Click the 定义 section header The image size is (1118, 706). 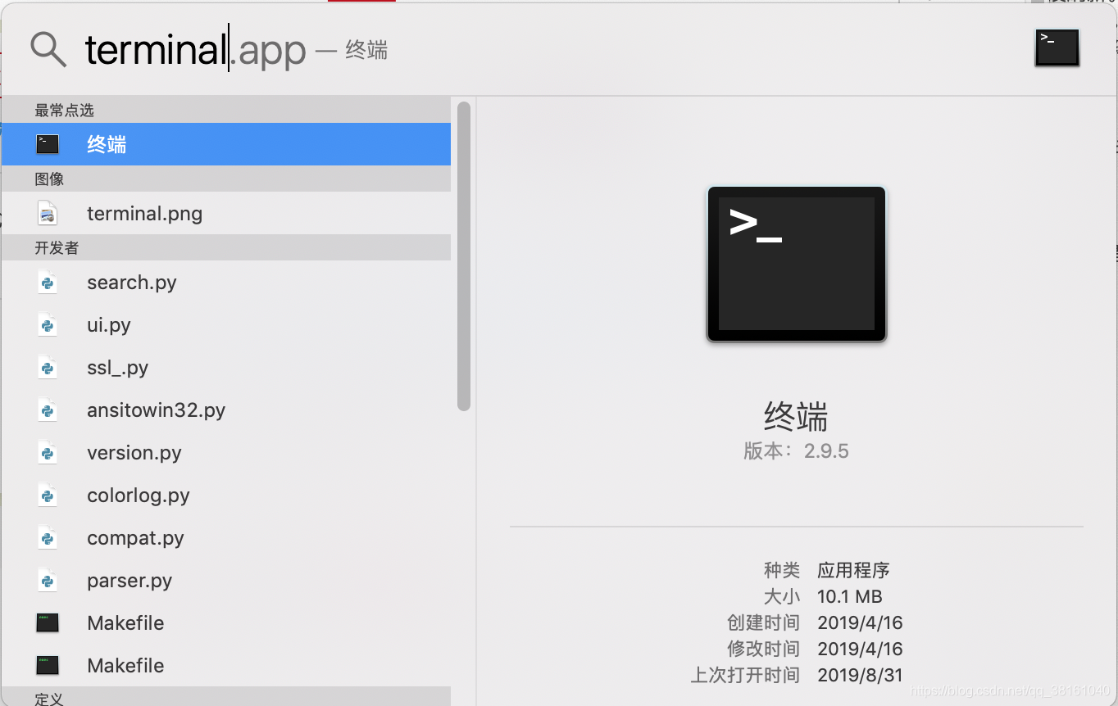click(x=47, y=699)
